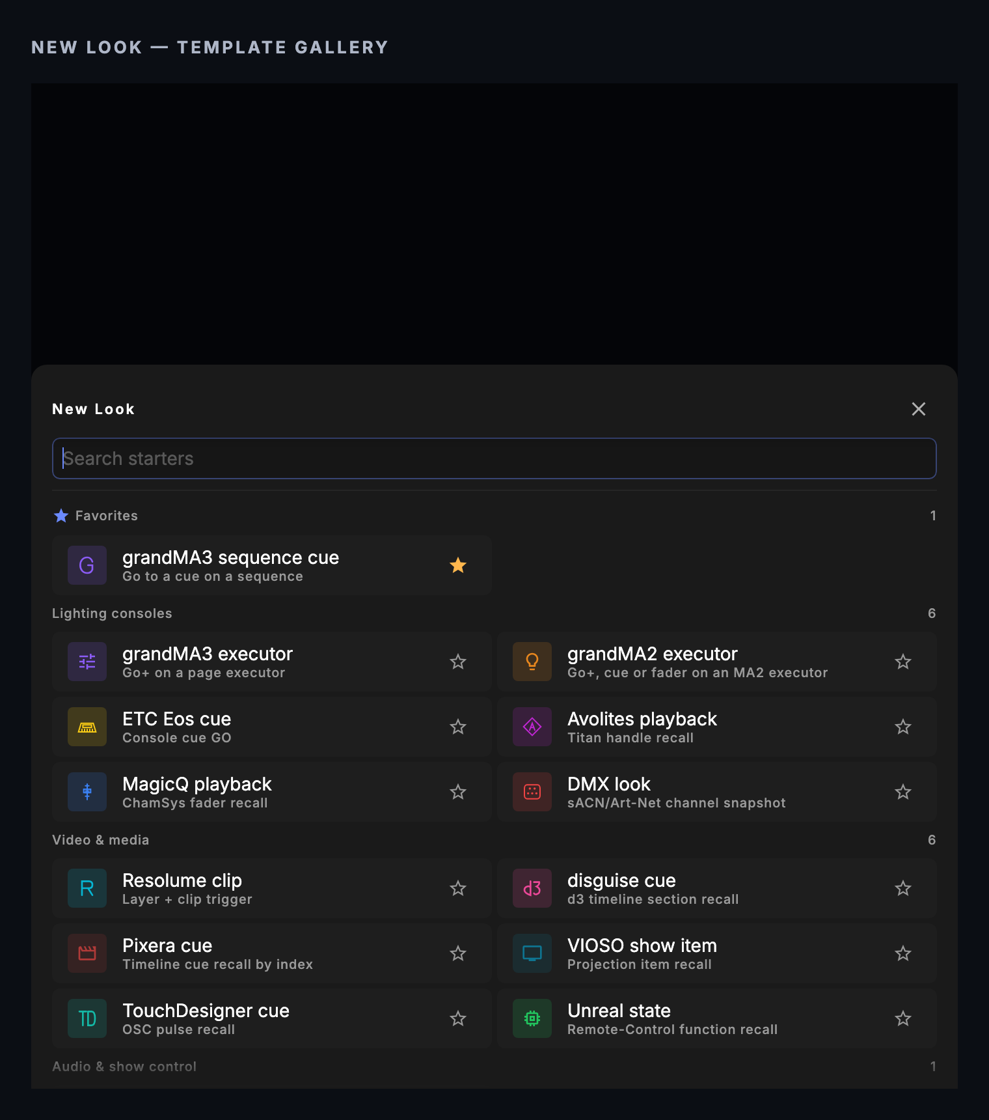Star the Pixera cue starter
Screen dimensions: 989x1120
458,953
